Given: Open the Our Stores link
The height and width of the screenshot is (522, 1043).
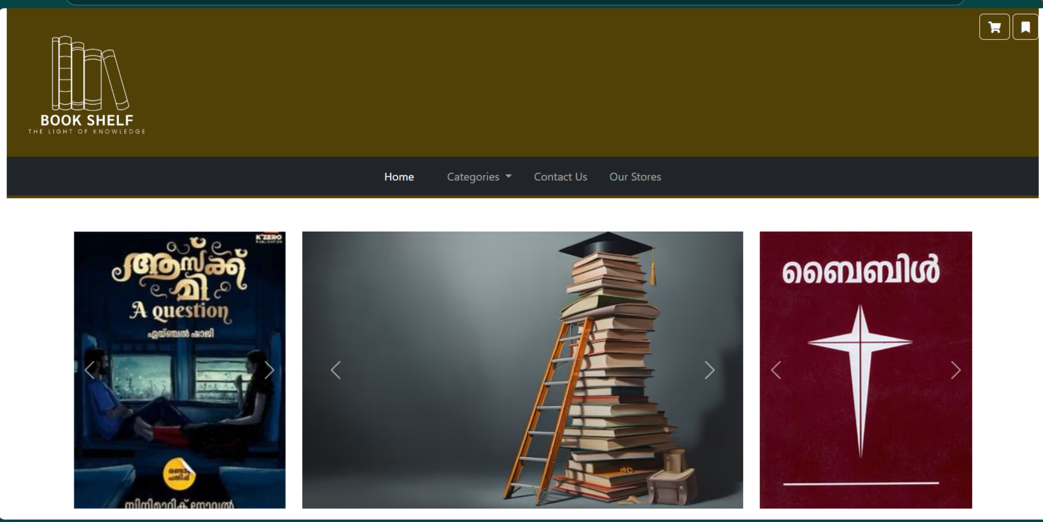Looking at the screenshot, I should point(635,177).
